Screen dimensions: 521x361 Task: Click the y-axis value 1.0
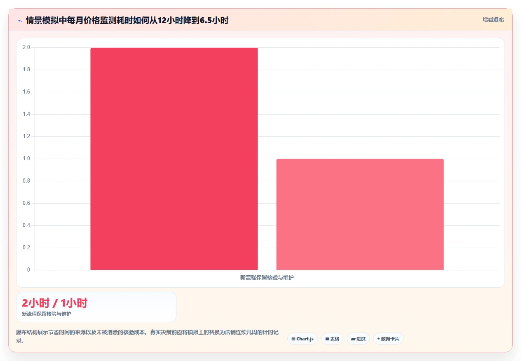pyautogui.click(x=26, y=159)
